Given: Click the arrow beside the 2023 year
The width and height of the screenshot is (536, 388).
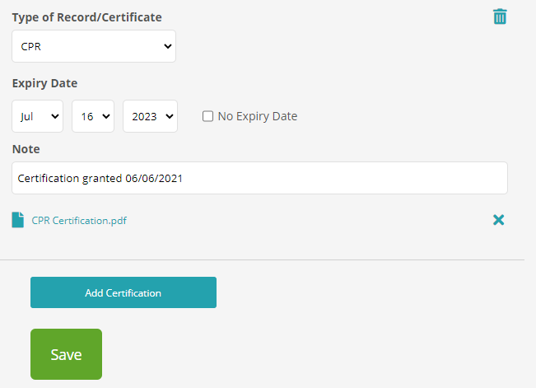Looking at the screenshot, I should [x=170, y=117].
